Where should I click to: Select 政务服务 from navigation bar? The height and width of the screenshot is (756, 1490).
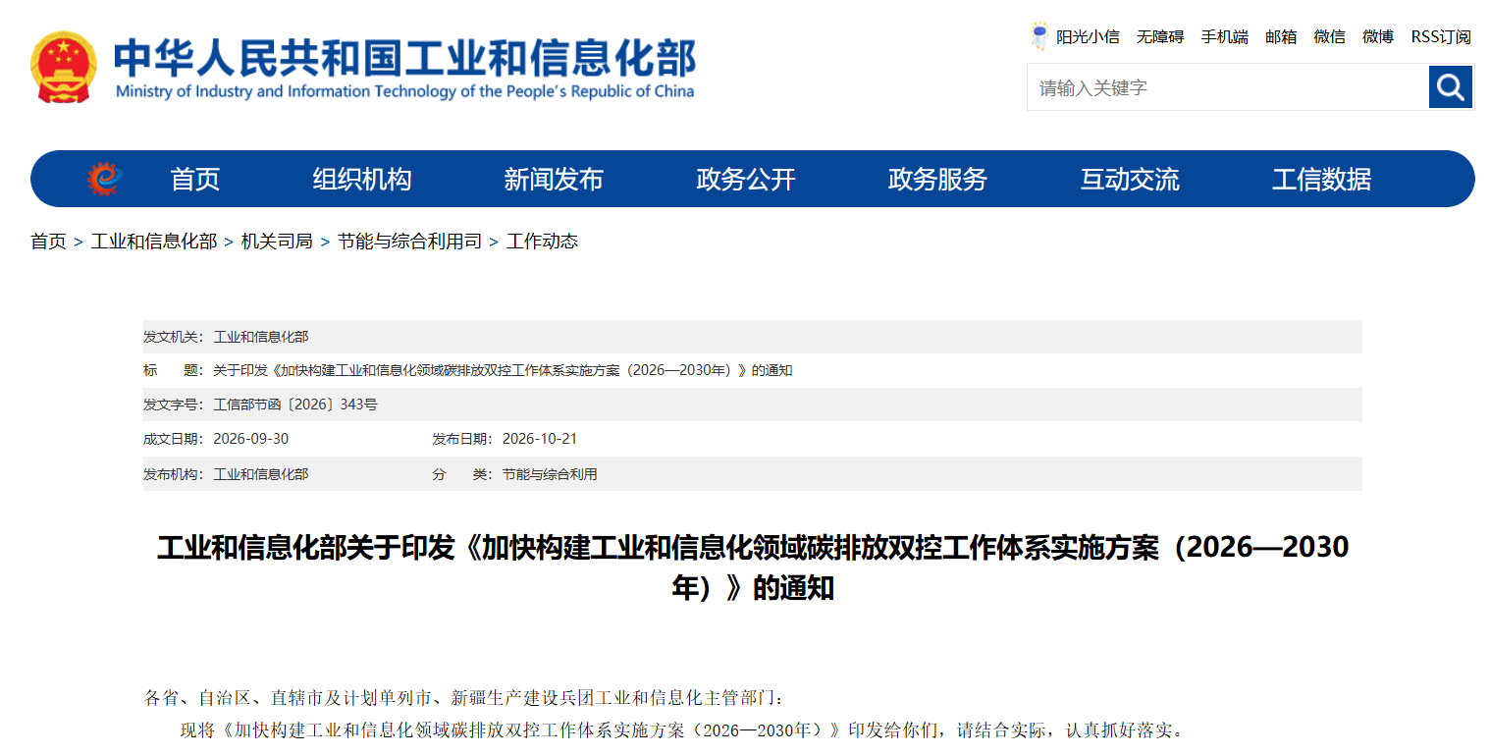coord(937,179)
